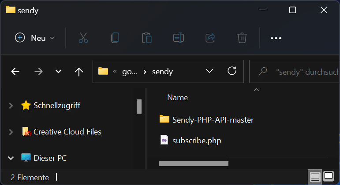340x185 pixels.
Task: Open address bar history dropdown
Action: pyautogui.click(x=209, y=71)
